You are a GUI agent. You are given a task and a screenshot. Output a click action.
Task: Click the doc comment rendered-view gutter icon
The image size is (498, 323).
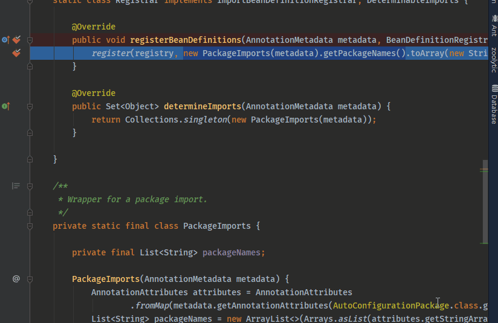[x=16, y=186]
